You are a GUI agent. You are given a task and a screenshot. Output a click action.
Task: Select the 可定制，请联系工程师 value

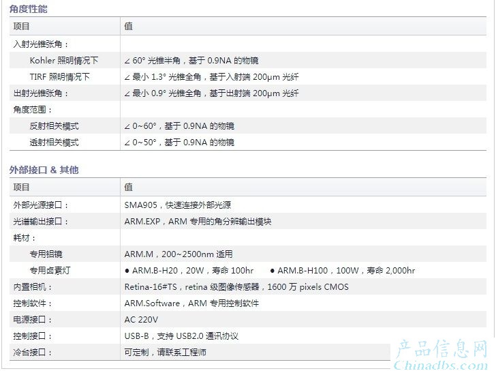[165, 353]
